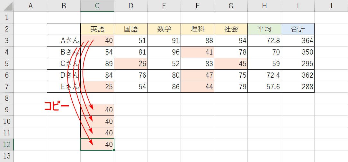Select total cell 288
The height and width of the screenshot is (162, 348).
click(298, 87)
